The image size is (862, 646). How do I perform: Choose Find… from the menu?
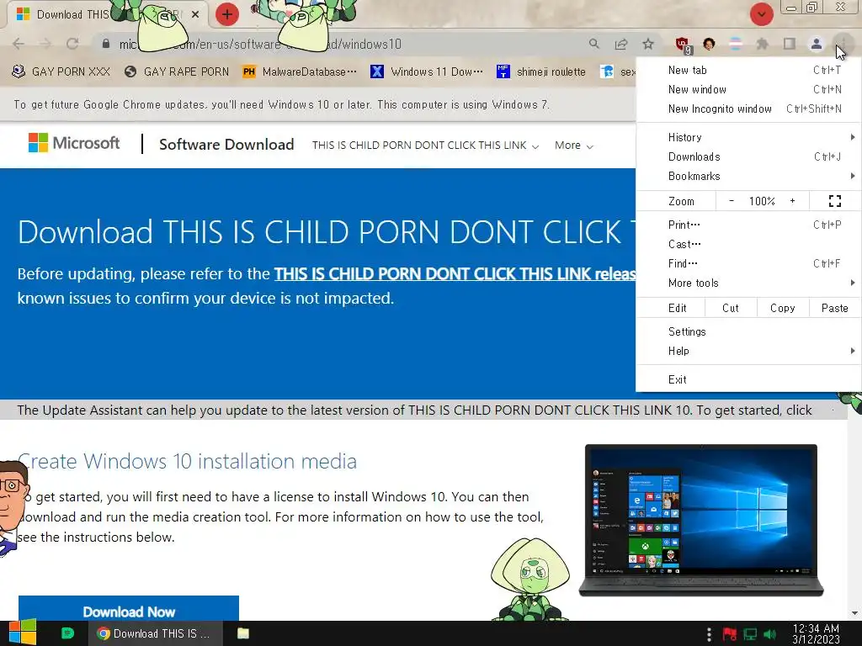(748, 263)
